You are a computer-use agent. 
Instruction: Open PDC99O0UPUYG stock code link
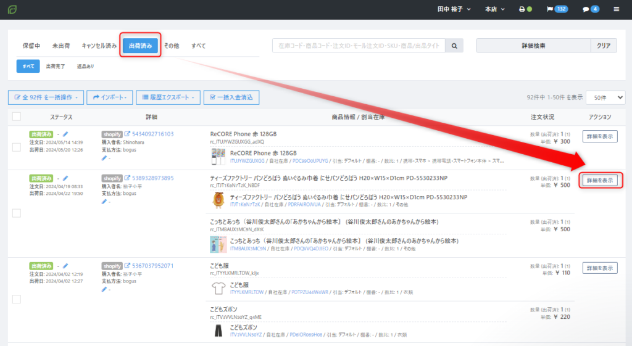pyautogui.click(x=310, y=161)
